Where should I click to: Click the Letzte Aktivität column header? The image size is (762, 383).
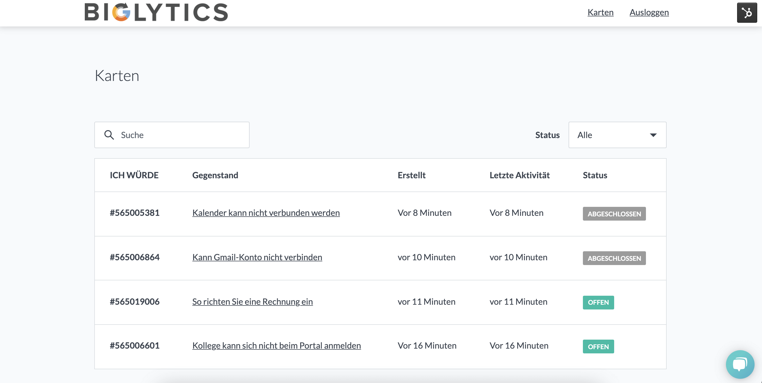coord(519,175)
